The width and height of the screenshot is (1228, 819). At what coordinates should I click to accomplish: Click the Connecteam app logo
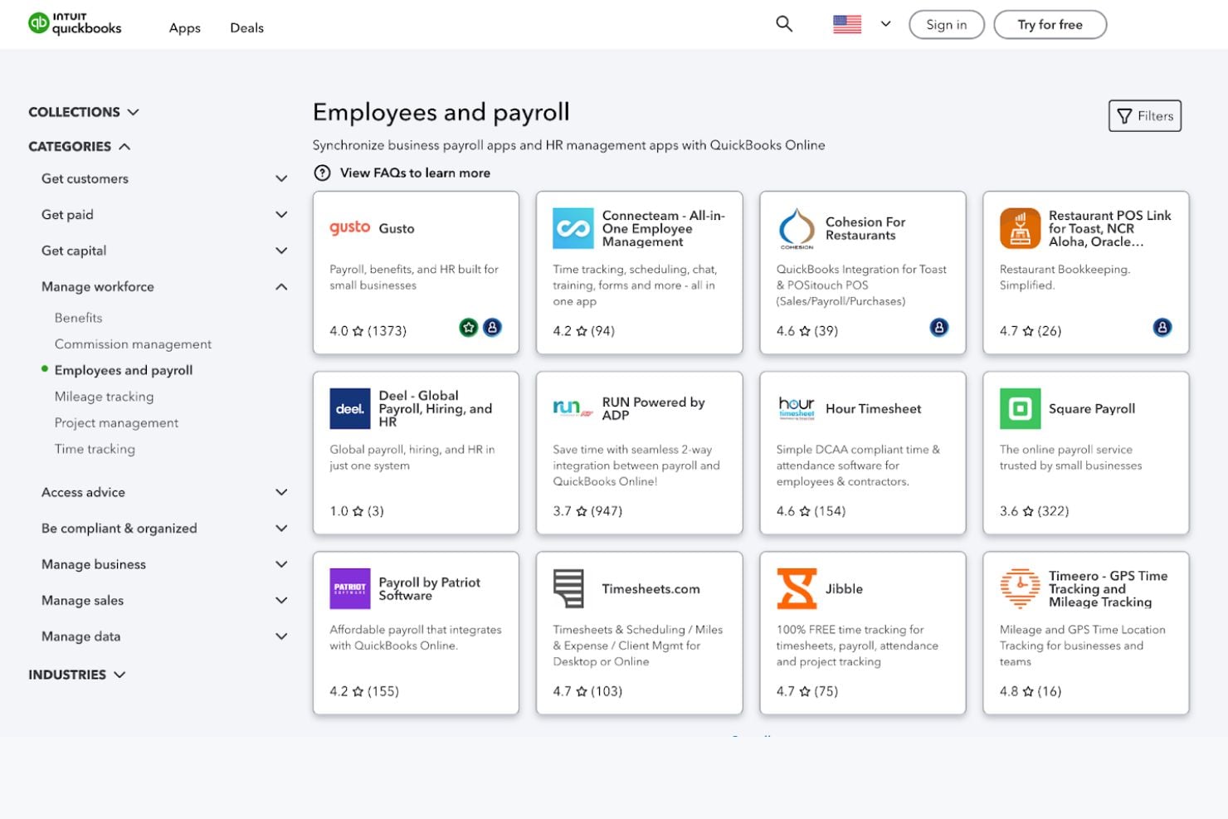[573, 228]
